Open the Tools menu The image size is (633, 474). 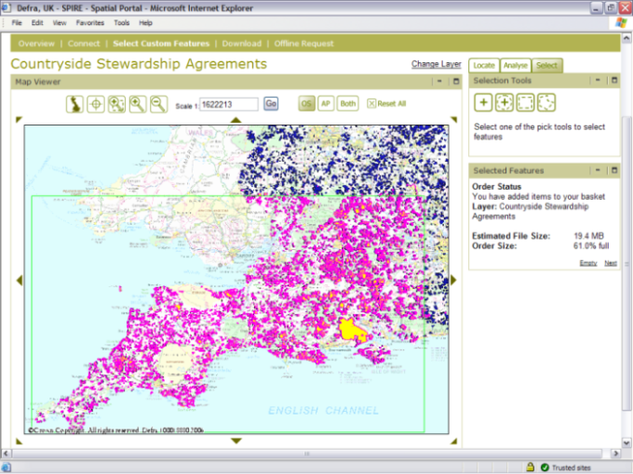coord(122,22)
